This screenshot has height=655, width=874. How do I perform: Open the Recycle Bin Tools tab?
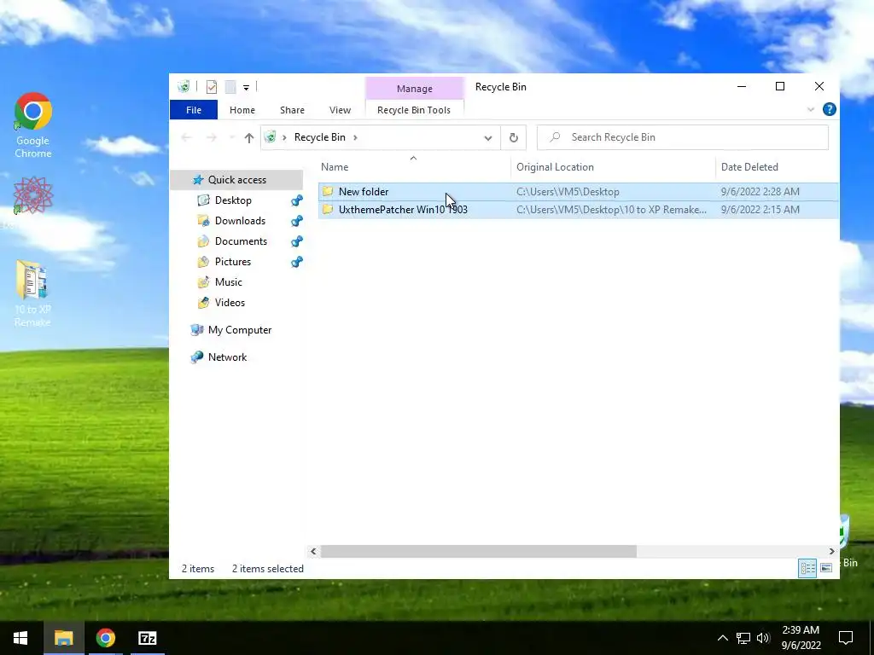point(414,110)
